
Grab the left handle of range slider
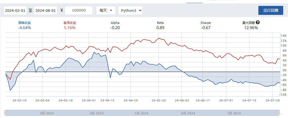[x=6, y=113]
